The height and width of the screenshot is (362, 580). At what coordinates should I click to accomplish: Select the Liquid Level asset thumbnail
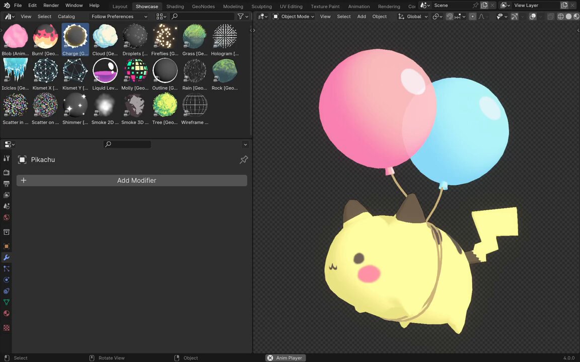point(105,74)
